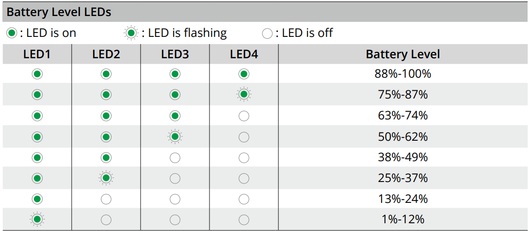Viewport: 530px width, 231px height.
Task: Click the 'Battery Level LEDs' title bar
Action: [59, 12]
